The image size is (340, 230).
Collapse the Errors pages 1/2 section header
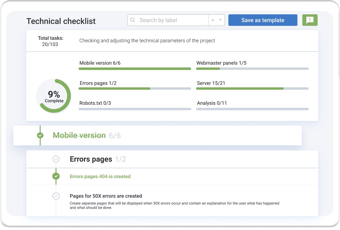pos(91,159)
